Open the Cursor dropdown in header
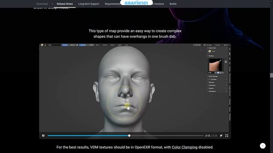This screenshot has width=273, height=153. [x=127, y=45]
